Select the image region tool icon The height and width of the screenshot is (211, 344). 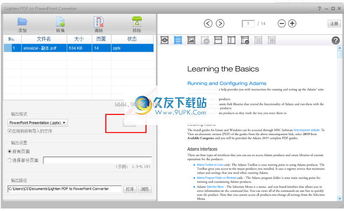pos(191,40)
